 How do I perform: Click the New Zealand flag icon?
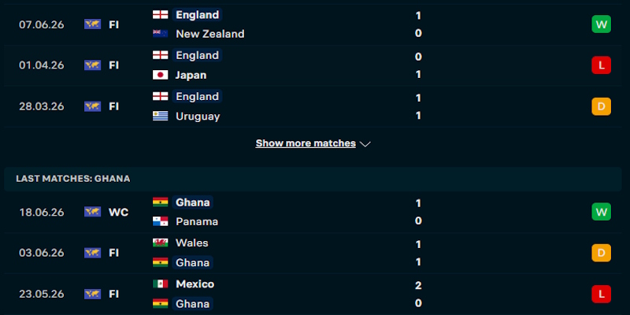161,34
